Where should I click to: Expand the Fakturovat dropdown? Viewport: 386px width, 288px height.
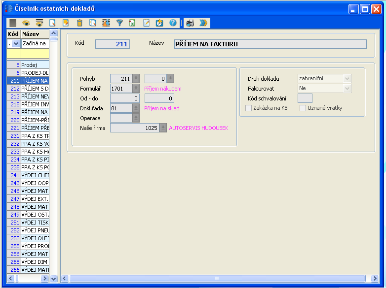[x=347, y=88]
